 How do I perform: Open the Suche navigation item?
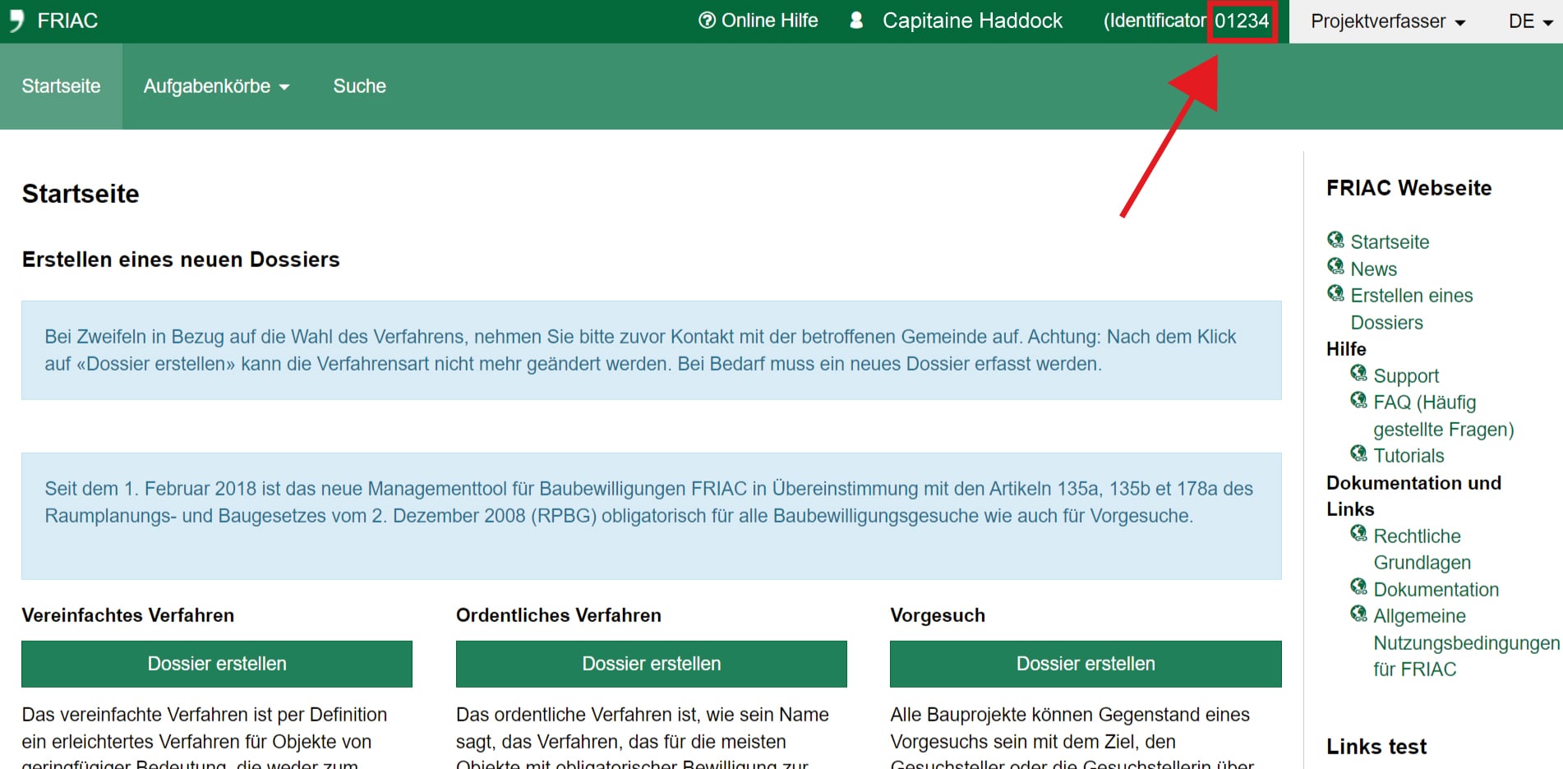pyautogui.click(x=359, y=86)
